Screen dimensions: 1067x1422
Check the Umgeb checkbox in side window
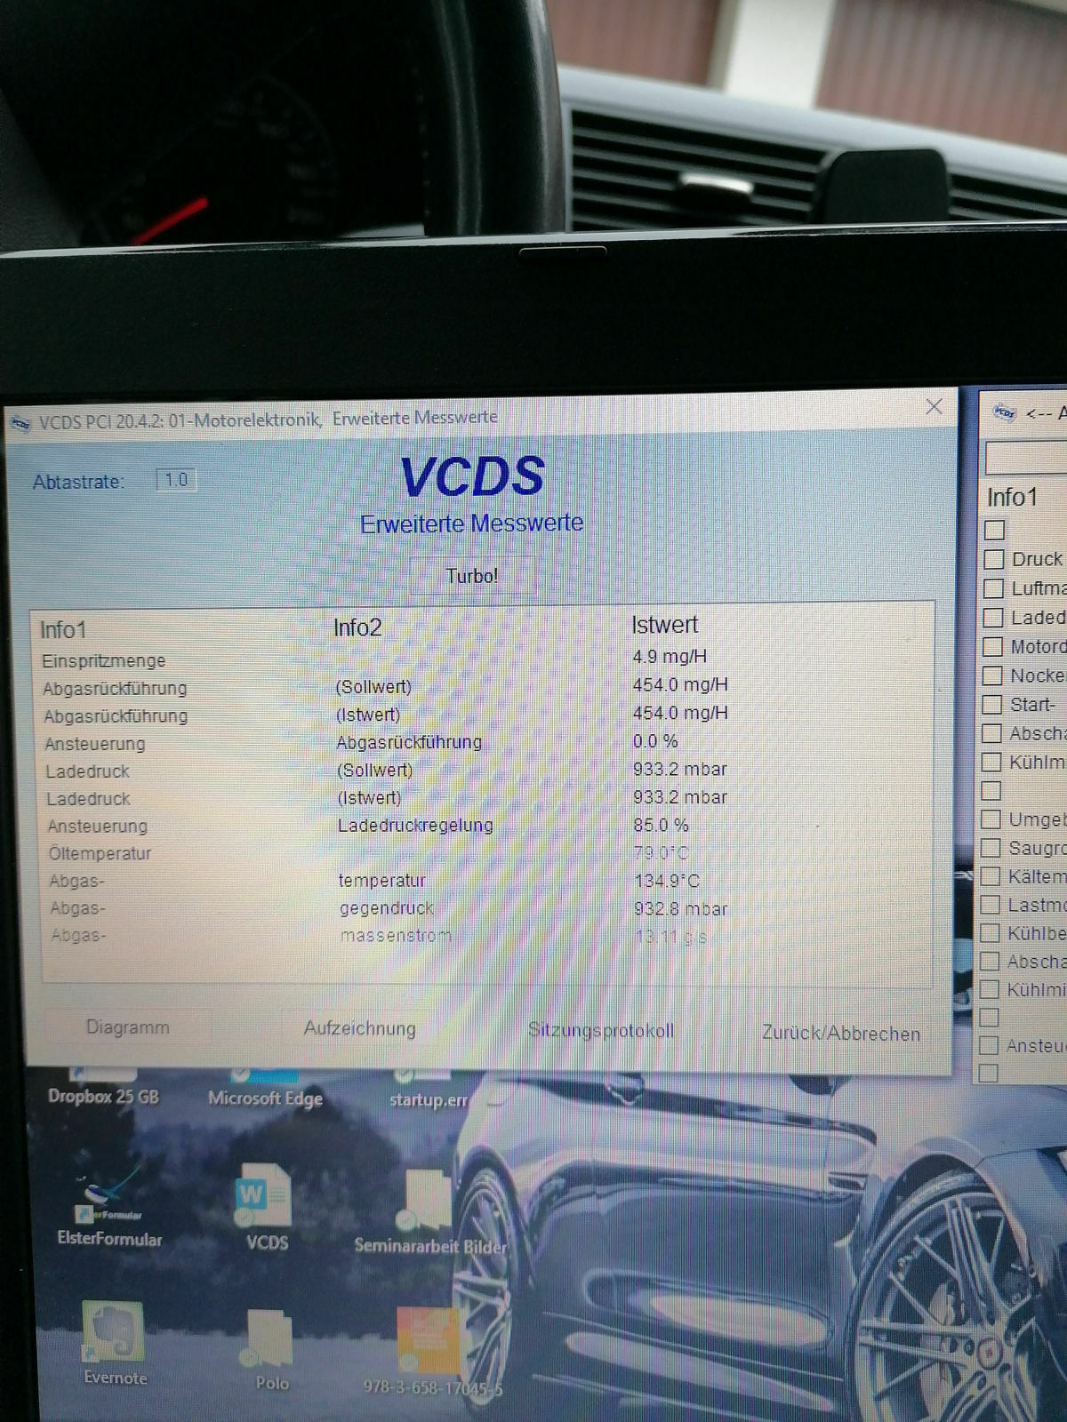[x=991, y=819]
